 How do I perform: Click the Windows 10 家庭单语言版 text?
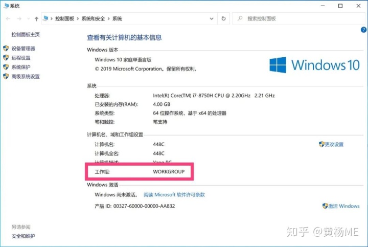123,60
